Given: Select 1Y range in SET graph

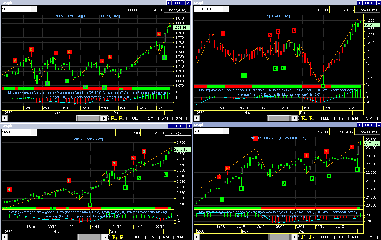Looking at the screenshot, I should click(150, 118).
